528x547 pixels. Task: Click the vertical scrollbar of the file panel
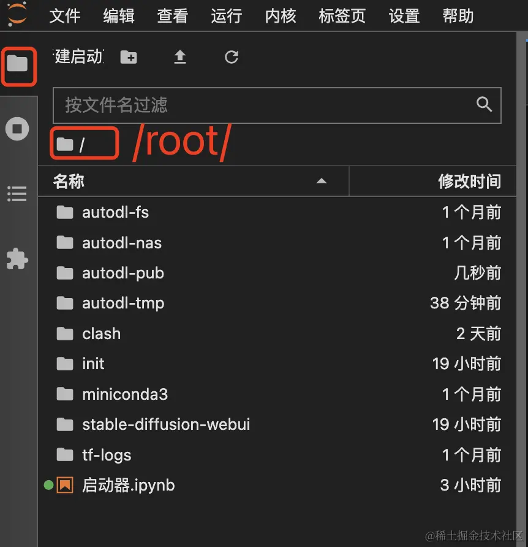coord(522,289)
